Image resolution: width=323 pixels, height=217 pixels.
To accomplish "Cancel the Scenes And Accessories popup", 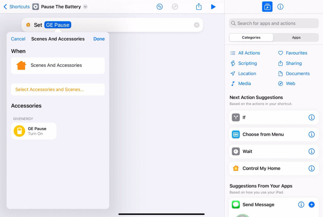I will (x=18, y=39).
